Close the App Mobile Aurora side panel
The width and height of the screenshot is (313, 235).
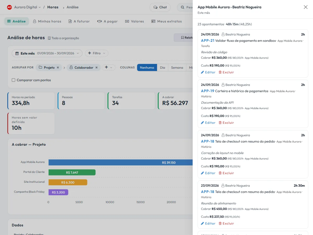pyautogui.click(x=305, y=7)
